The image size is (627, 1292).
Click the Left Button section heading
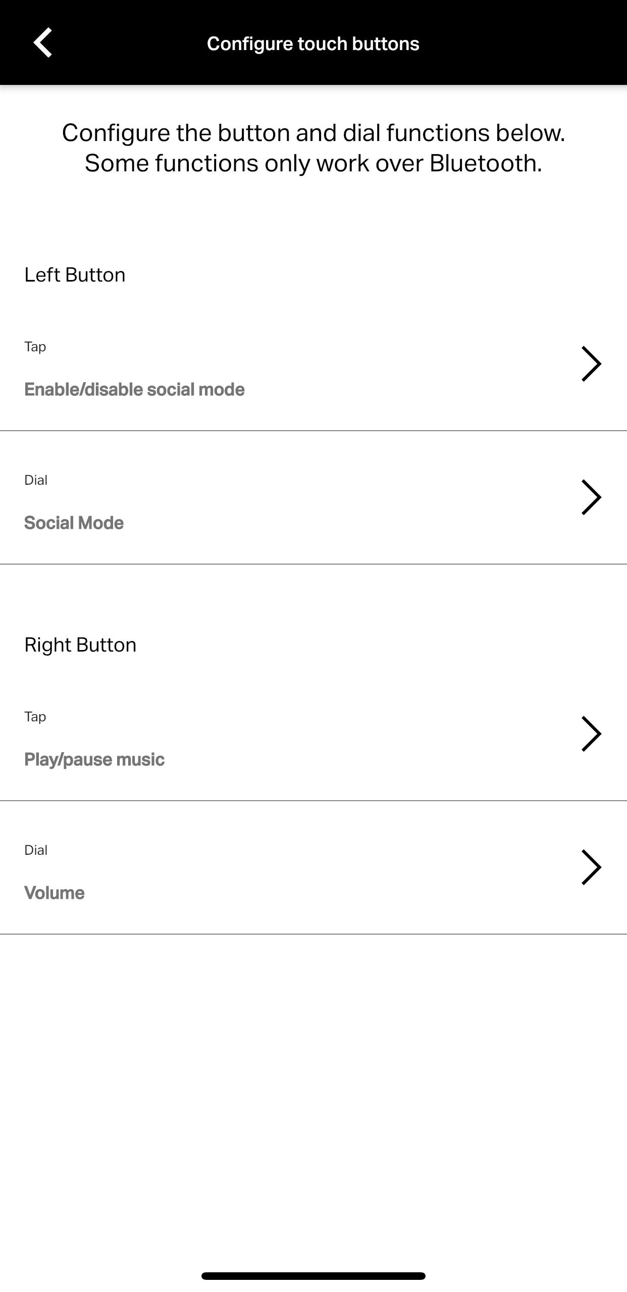[x=75, y=275]
